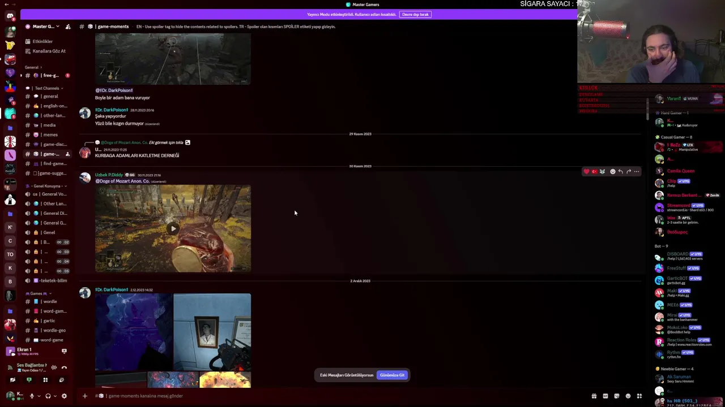Click the noise suppression waveform icon
The width and height of the screenshot is (725, 407).
54,367
